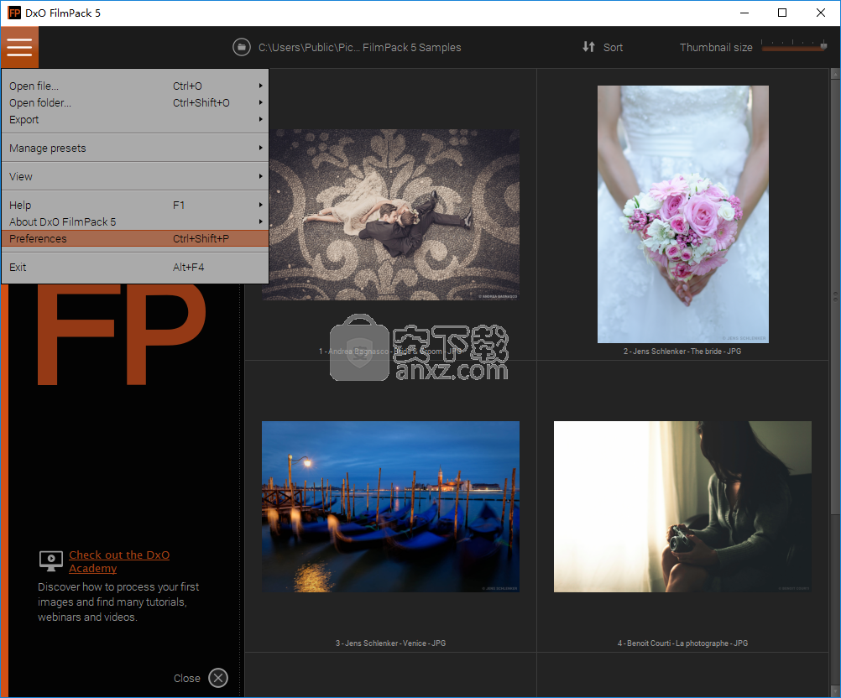Expand the Help submenu arrow
The width and height of the screenshot is (841, 698).
click(261, 205)
